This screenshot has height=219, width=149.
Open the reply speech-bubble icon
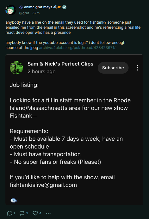[x=9, y=213]
